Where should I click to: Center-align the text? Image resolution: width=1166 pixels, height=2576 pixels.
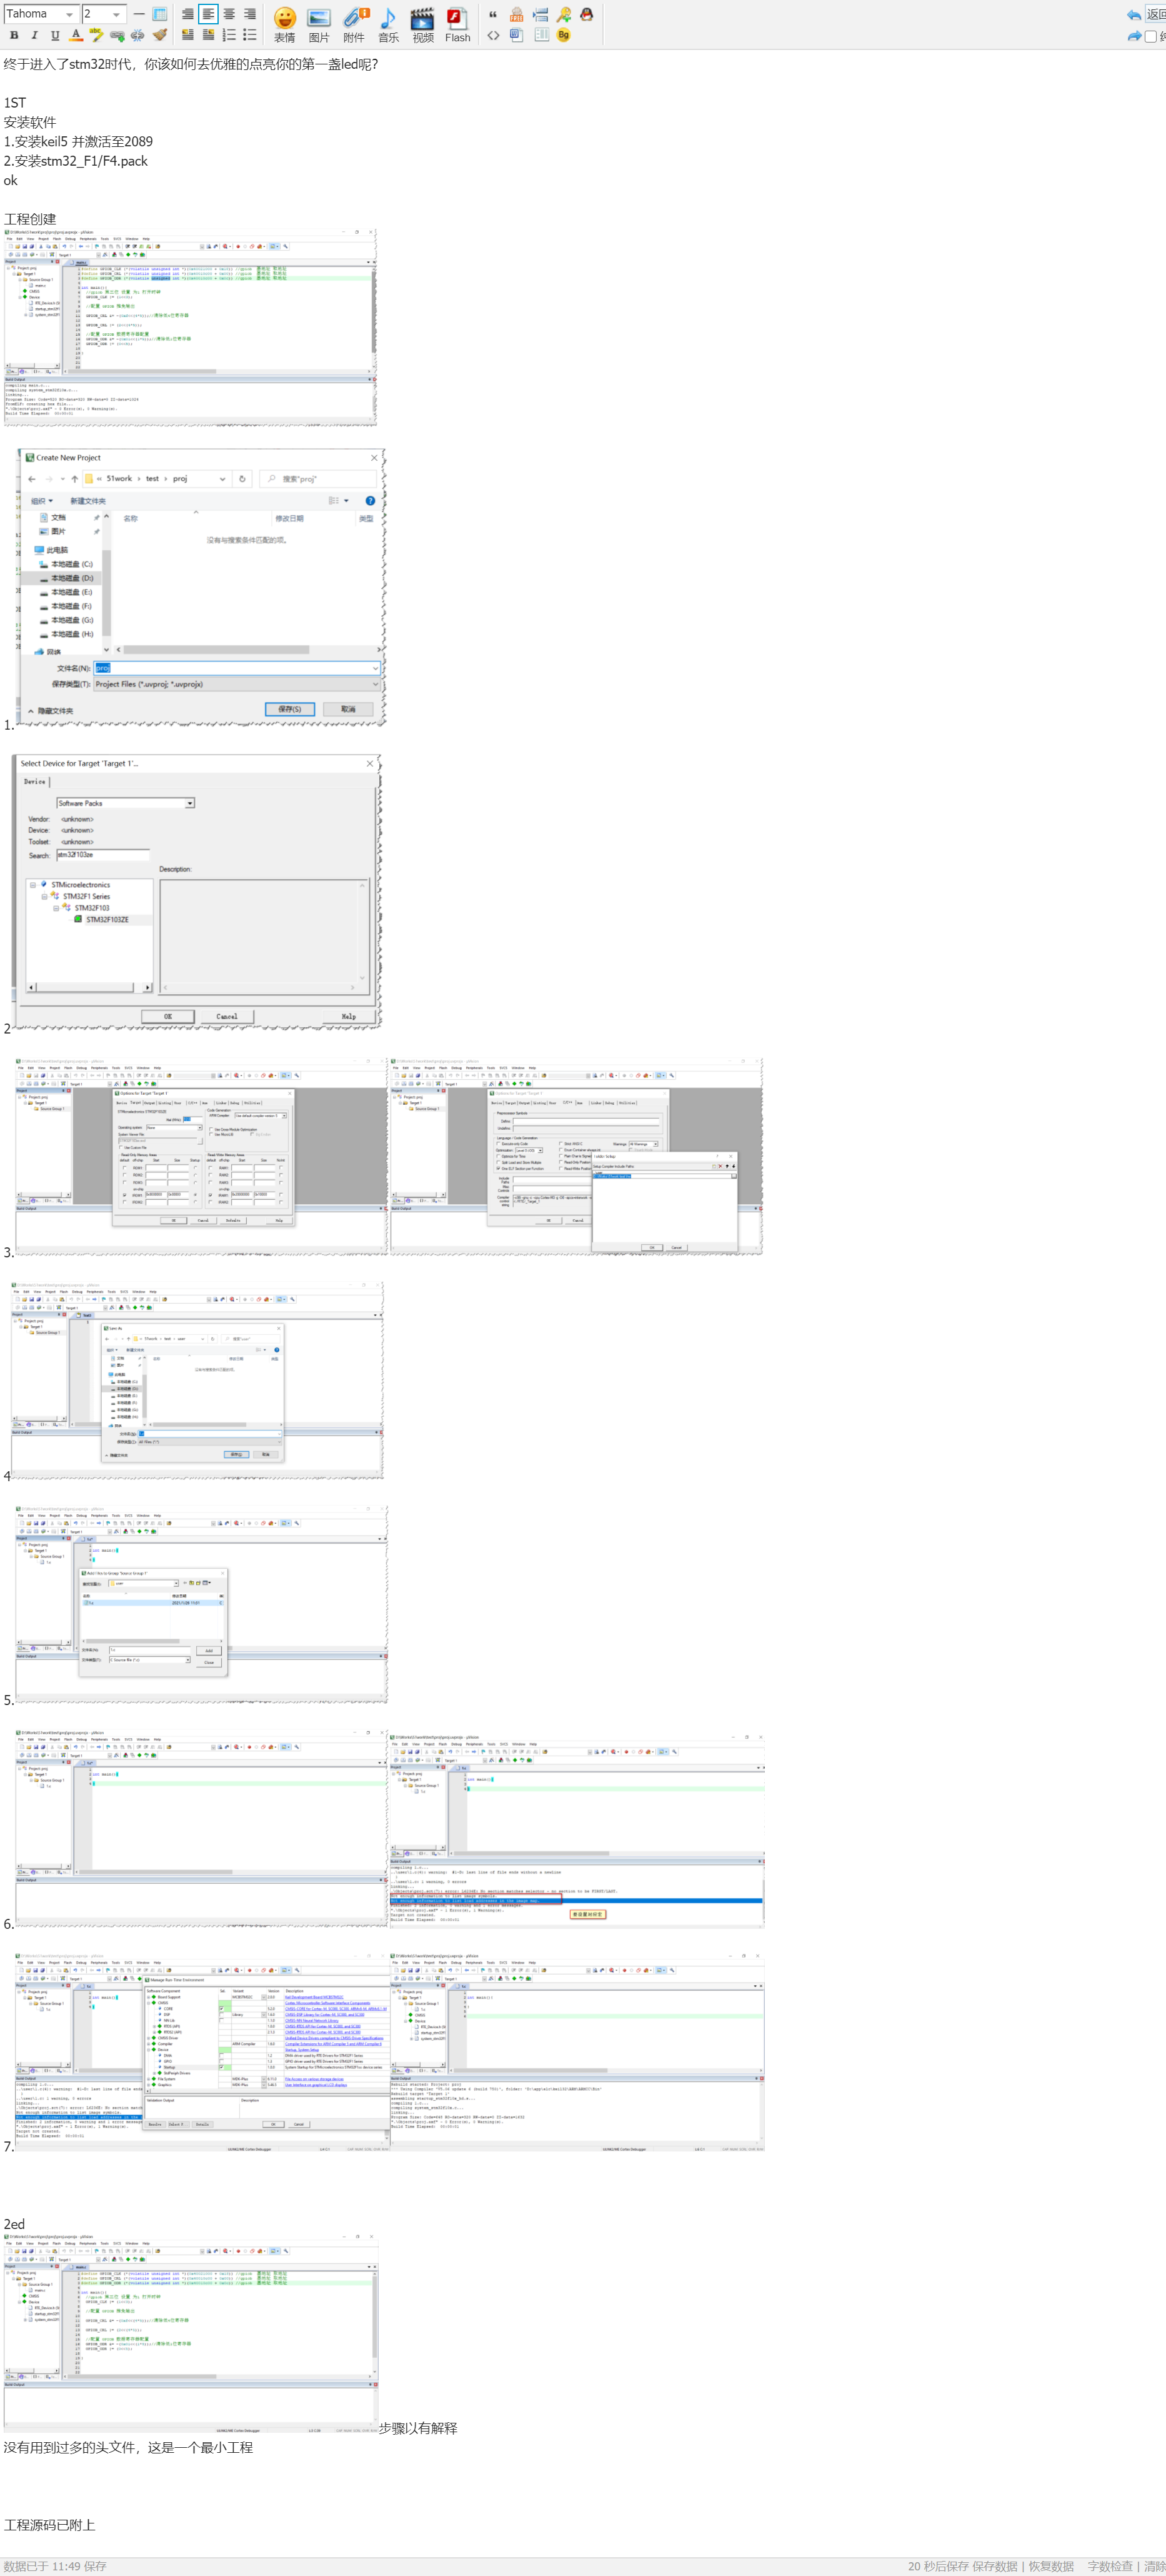(x=229, y=14)
